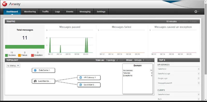Click the Domain Exceptions value row
Image resolution: width=207 pixels, height=102 pixels.
tap(138, 75)
